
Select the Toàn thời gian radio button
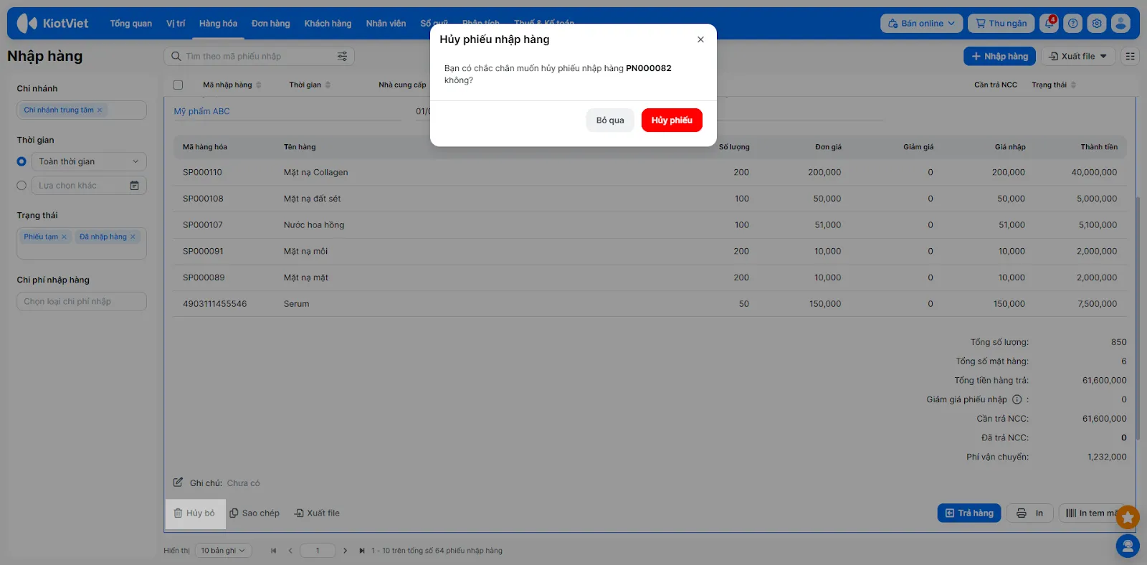tap(22, 162)
